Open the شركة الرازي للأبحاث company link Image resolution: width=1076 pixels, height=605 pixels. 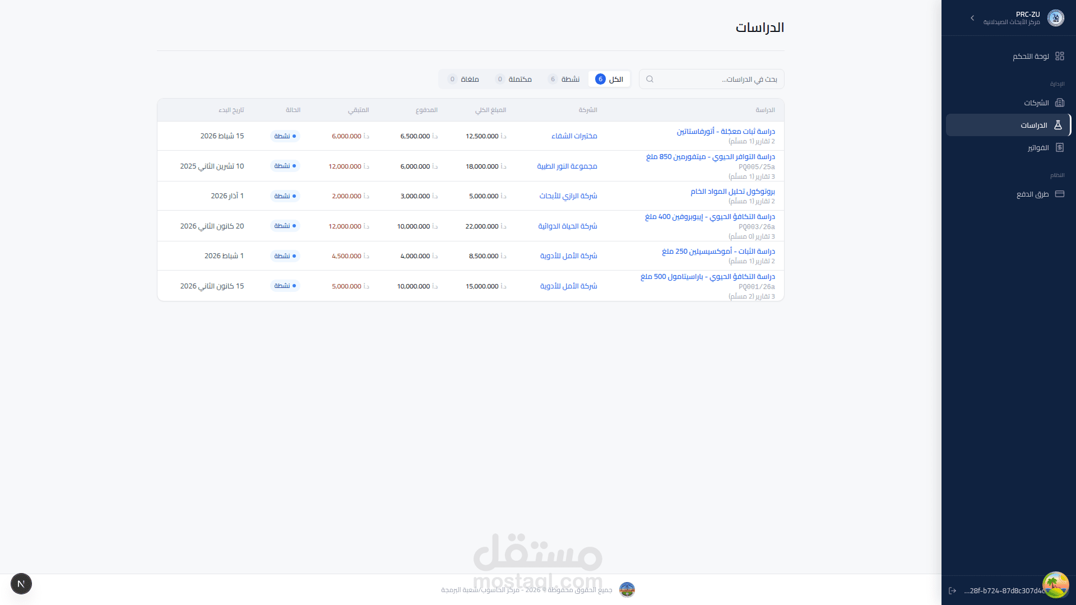(x=568, y=196)
